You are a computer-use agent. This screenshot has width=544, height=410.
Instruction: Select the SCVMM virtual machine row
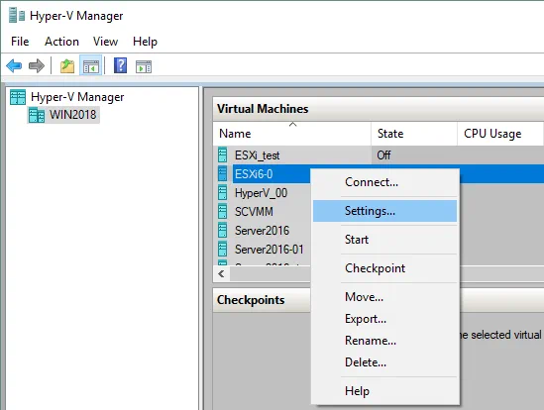262,211
